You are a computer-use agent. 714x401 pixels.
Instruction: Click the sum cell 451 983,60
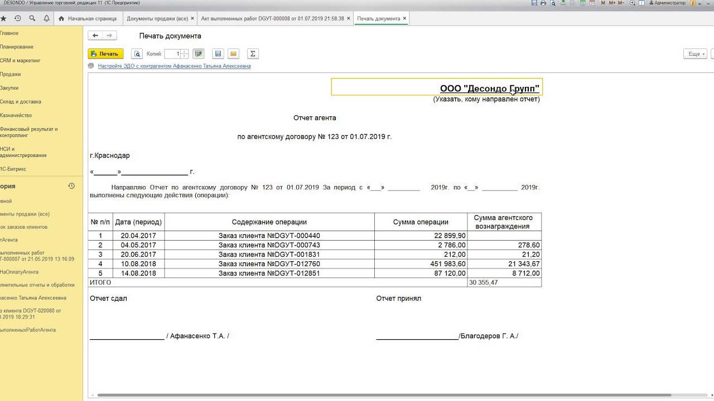421,264
